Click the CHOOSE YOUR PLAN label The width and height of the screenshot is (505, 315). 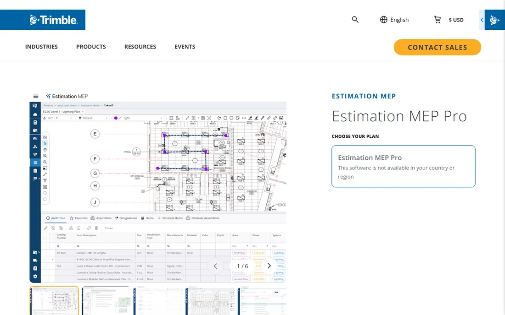(x=355, y=136)
